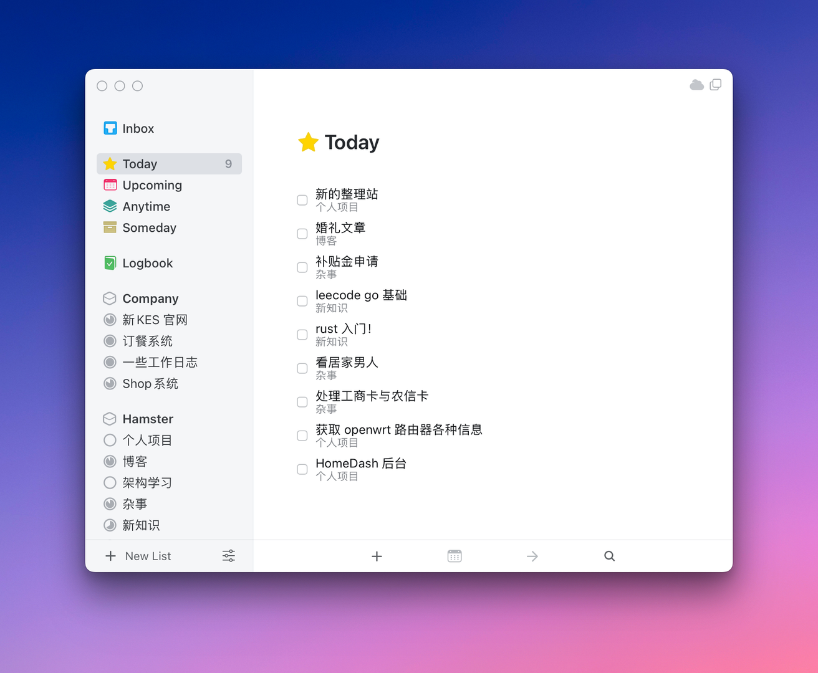
Task: Go to the Logbook list
Action: point(147,263)
